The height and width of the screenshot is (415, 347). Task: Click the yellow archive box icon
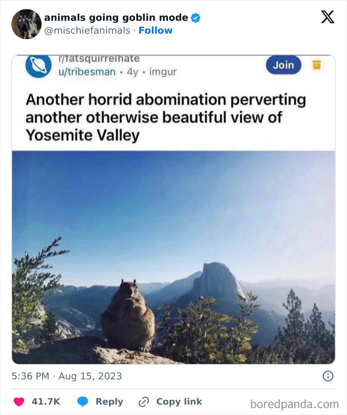point(316,65)
